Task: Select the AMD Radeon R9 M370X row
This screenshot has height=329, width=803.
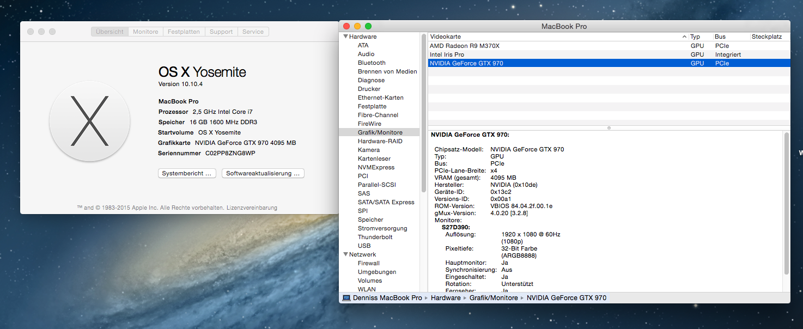Action: click(x=609, y=46)
